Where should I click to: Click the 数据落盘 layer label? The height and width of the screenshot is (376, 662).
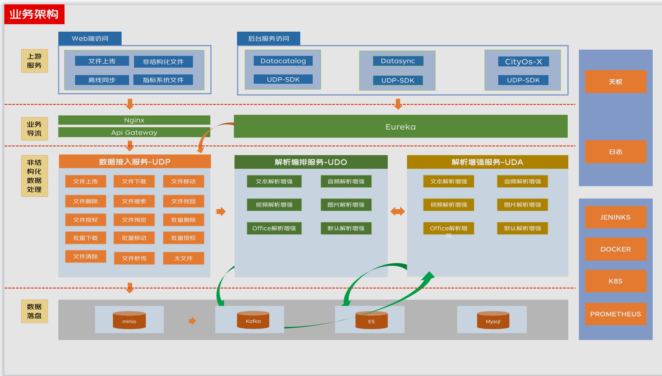pos(34,311)
